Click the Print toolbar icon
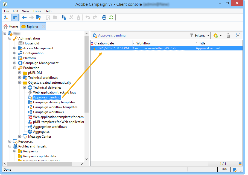248x175 pixels. click(104, 17)
